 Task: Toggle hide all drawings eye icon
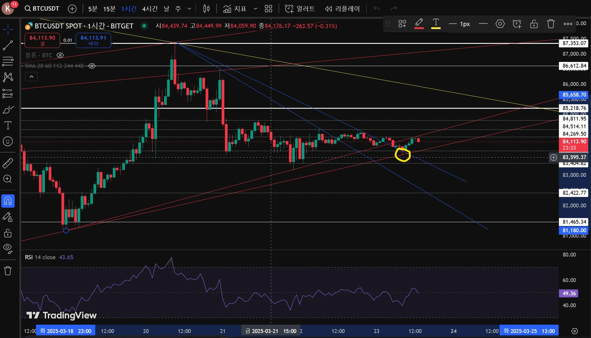pyautogui.click(x=8, y=249)
